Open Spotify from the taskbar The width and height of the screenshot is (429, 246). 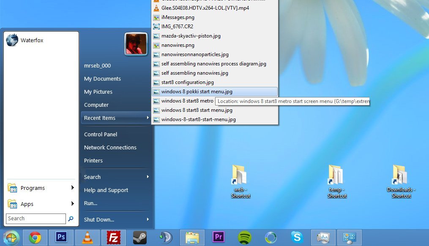(x=245, y=238)
